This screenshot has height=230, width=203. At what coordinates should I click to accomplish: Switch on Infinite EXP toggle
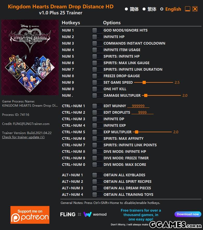coord(97,125)
